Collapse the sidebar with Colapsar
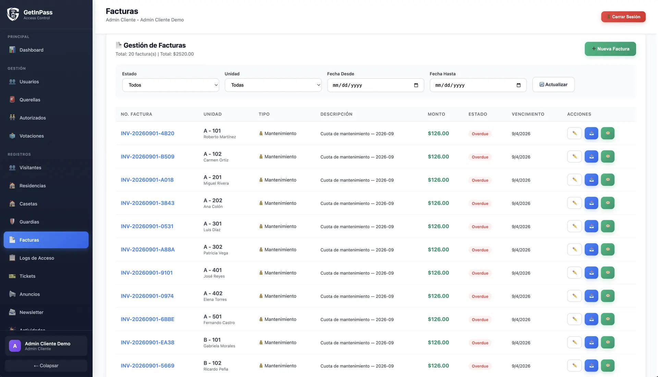The image size is (658, 377). tap(46, 366)
